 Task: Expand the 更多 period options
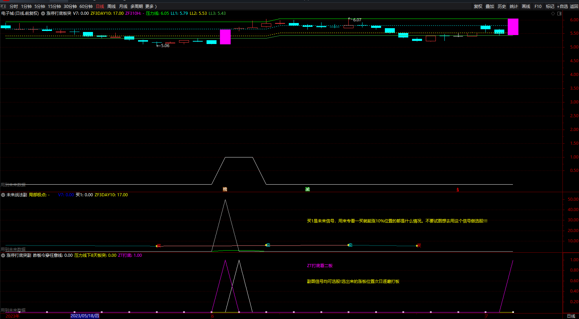[151, 7]
